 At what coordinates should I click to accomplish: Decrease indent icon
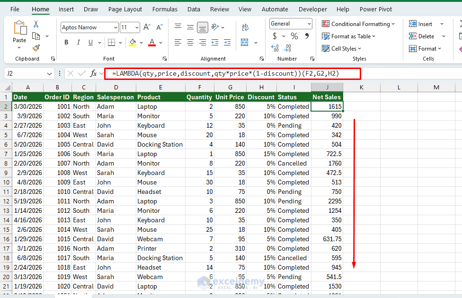point(215,43)
